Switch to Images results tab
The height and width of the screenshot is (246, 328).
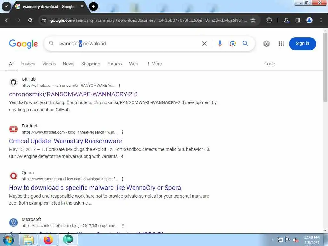(28, 64)
